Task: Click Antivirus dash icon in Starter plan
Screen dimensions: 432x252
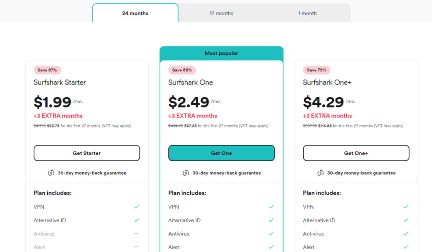Action: tap(136, 233)
